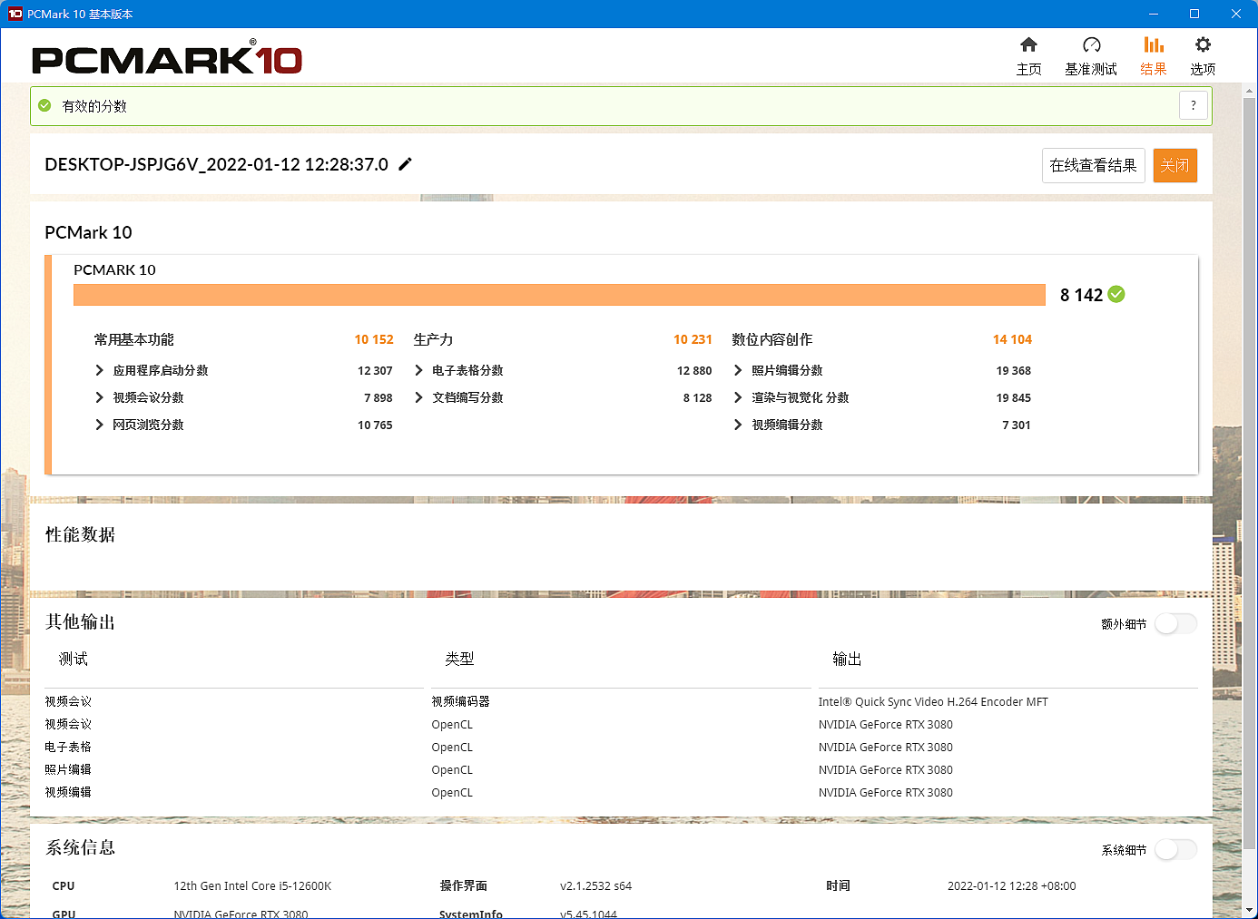
Task: Click the 性能数据 section heading
Action: click(x=80, y=534)
